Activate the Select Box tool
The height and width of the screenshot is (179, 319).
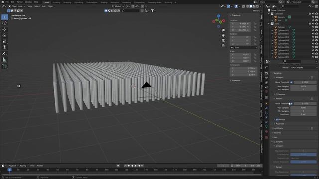(4, 17)
